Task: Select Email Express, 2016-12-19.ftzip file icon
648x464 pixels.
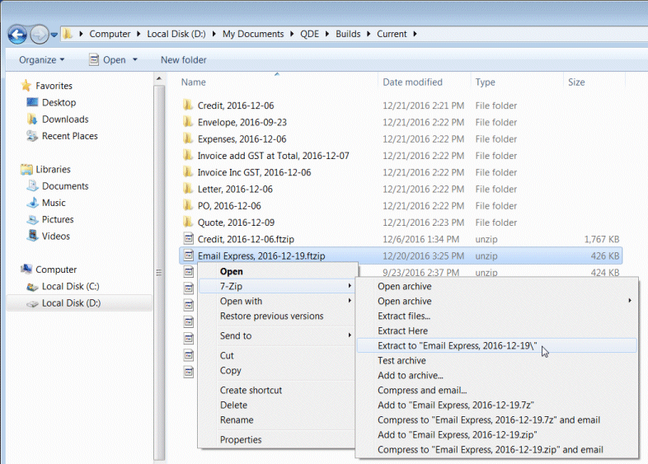Action: 189,255
